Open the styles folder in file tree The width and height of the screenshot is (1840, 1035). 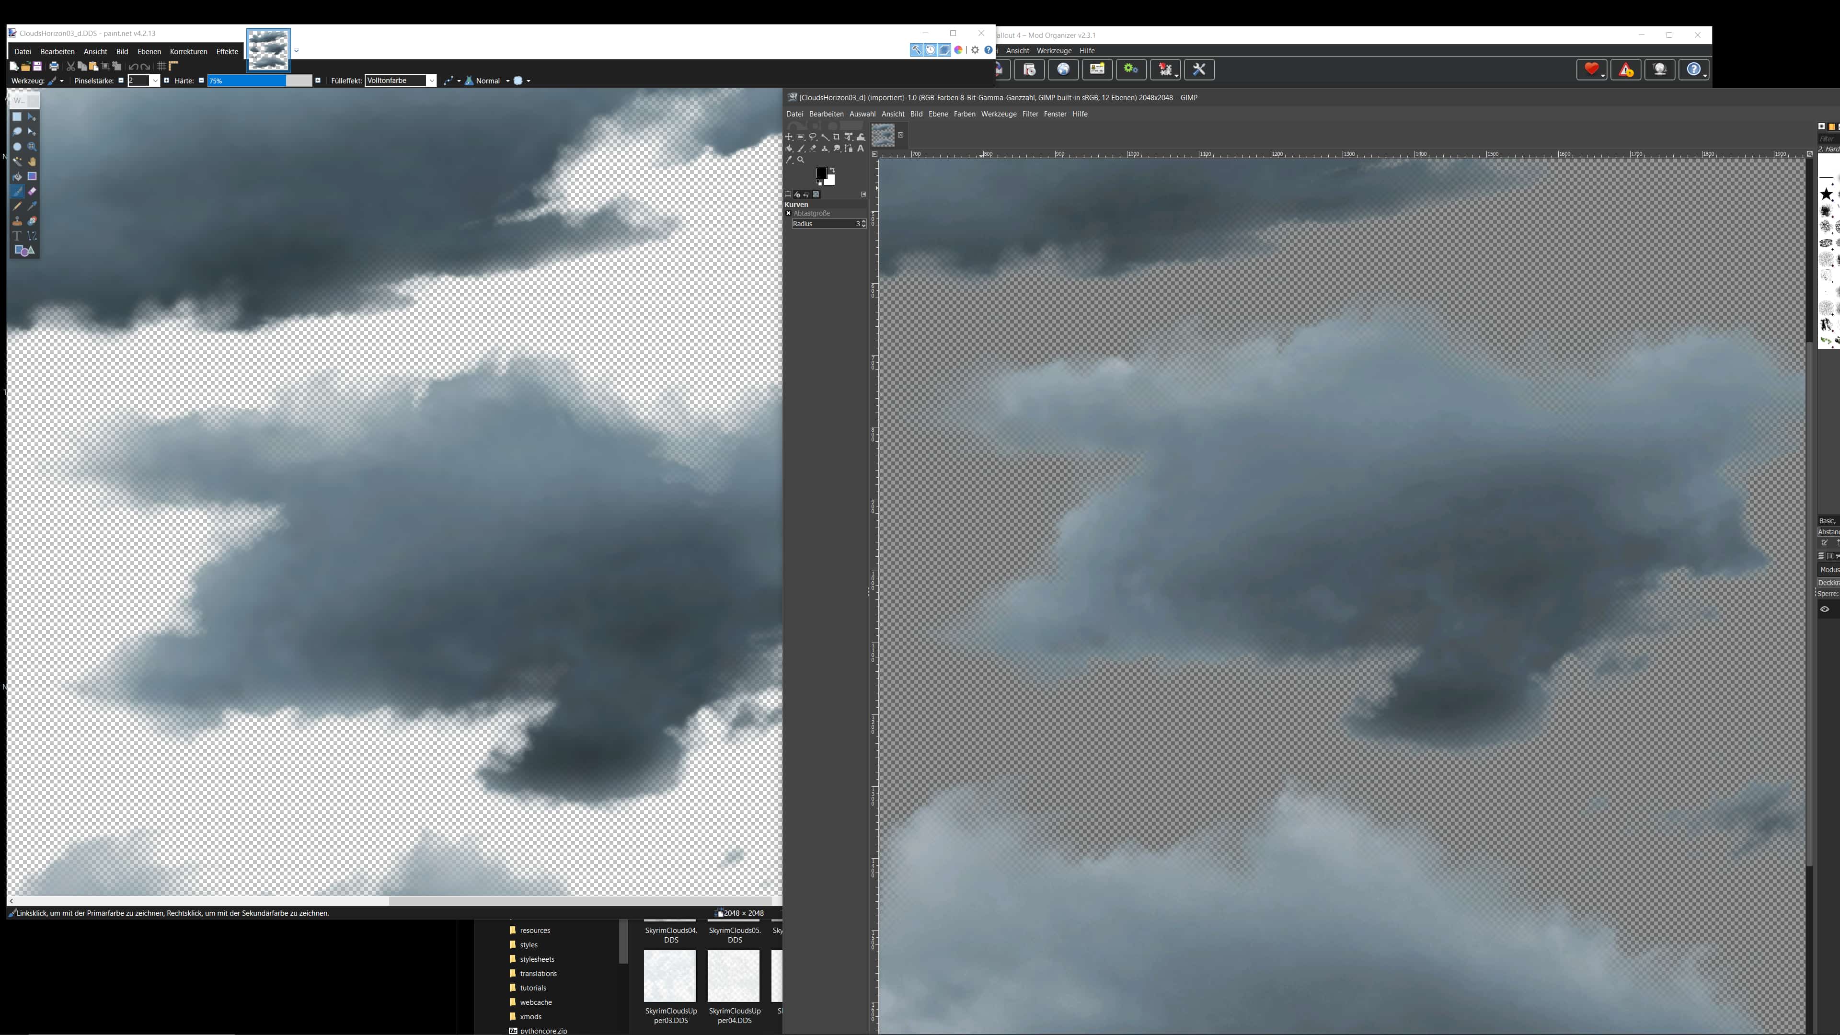pyautogui.click(x=529, y=945)
